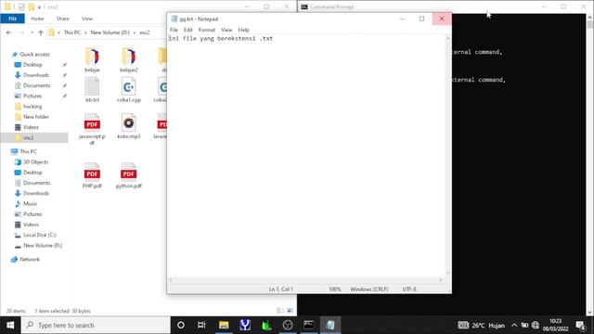Click New Volume (D:) in breadcrumb
This screenshot has width=594, height=334.
(x=110, y=32)
